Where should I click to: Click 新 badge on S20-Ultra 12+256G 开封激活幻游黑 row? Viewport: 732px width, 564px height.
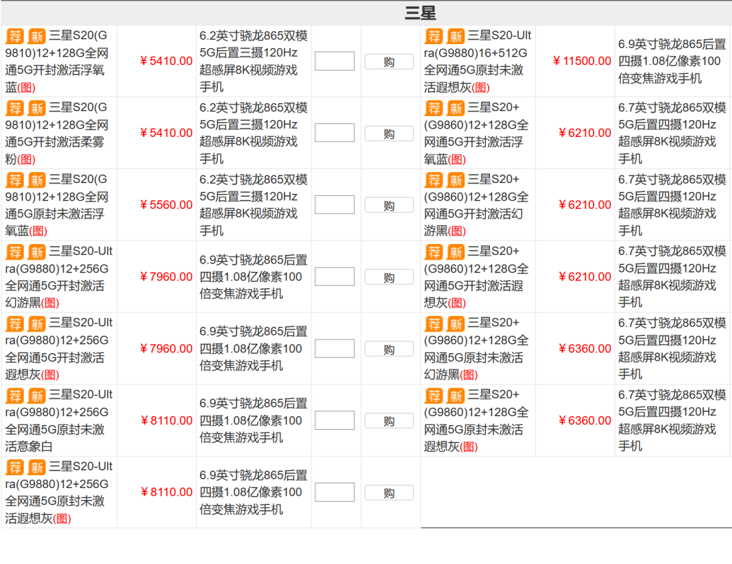pyautogui.click(x=37, y=251)
